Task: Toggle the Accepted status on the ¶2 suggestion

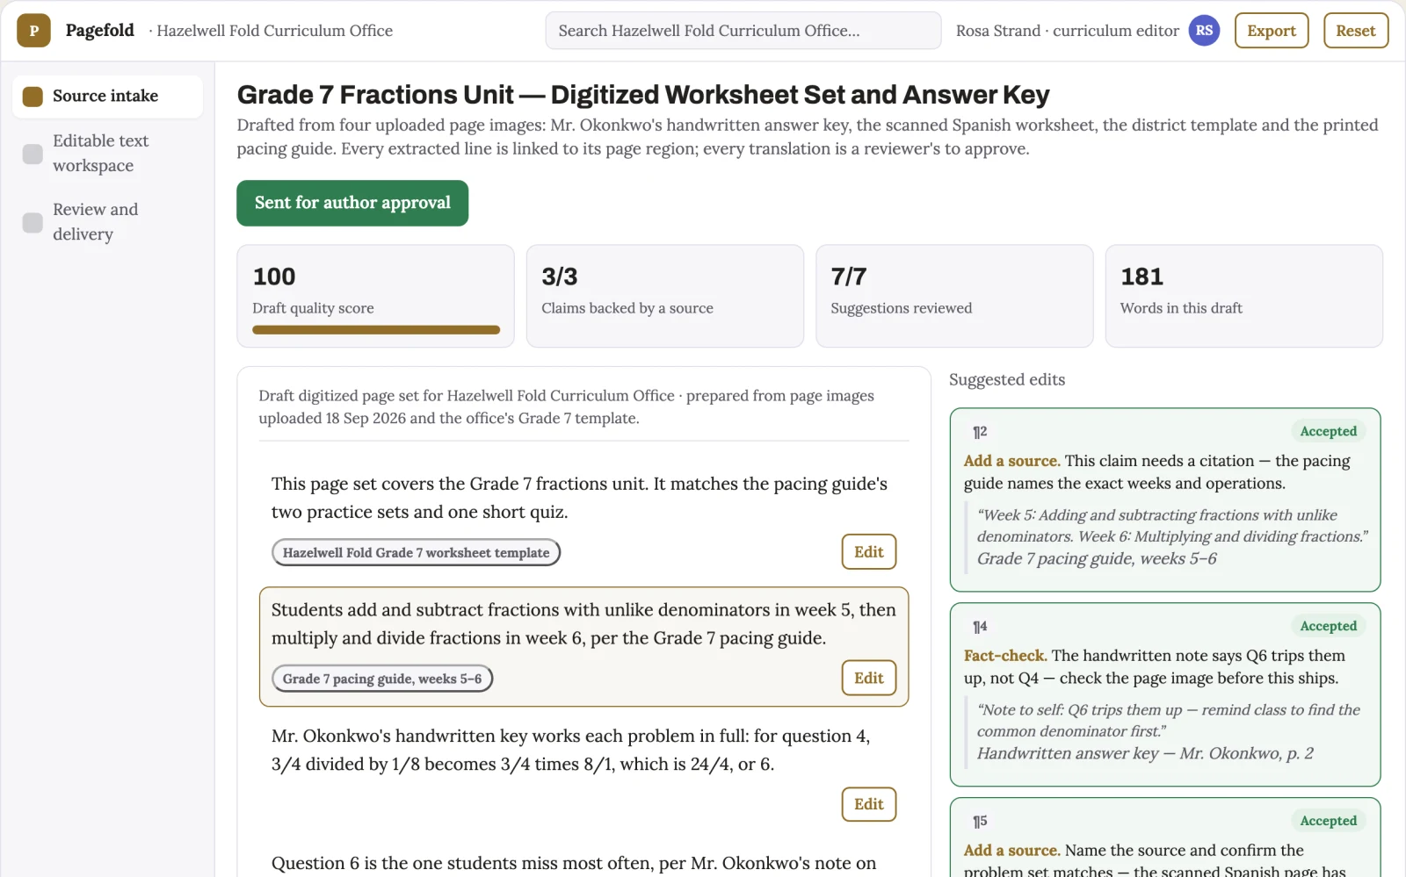Action: coord(1328,431)
